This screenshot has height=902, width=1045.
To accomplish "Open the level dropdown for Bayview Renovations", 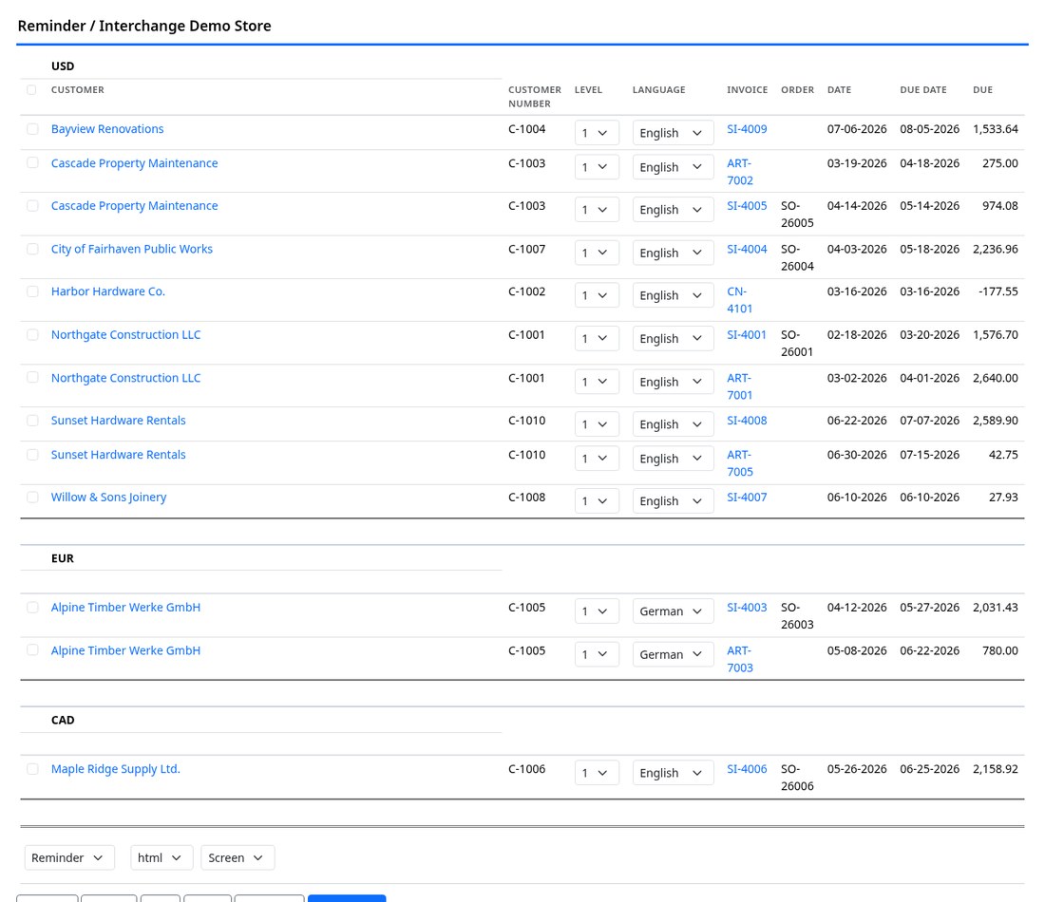I will click(597, 133).
